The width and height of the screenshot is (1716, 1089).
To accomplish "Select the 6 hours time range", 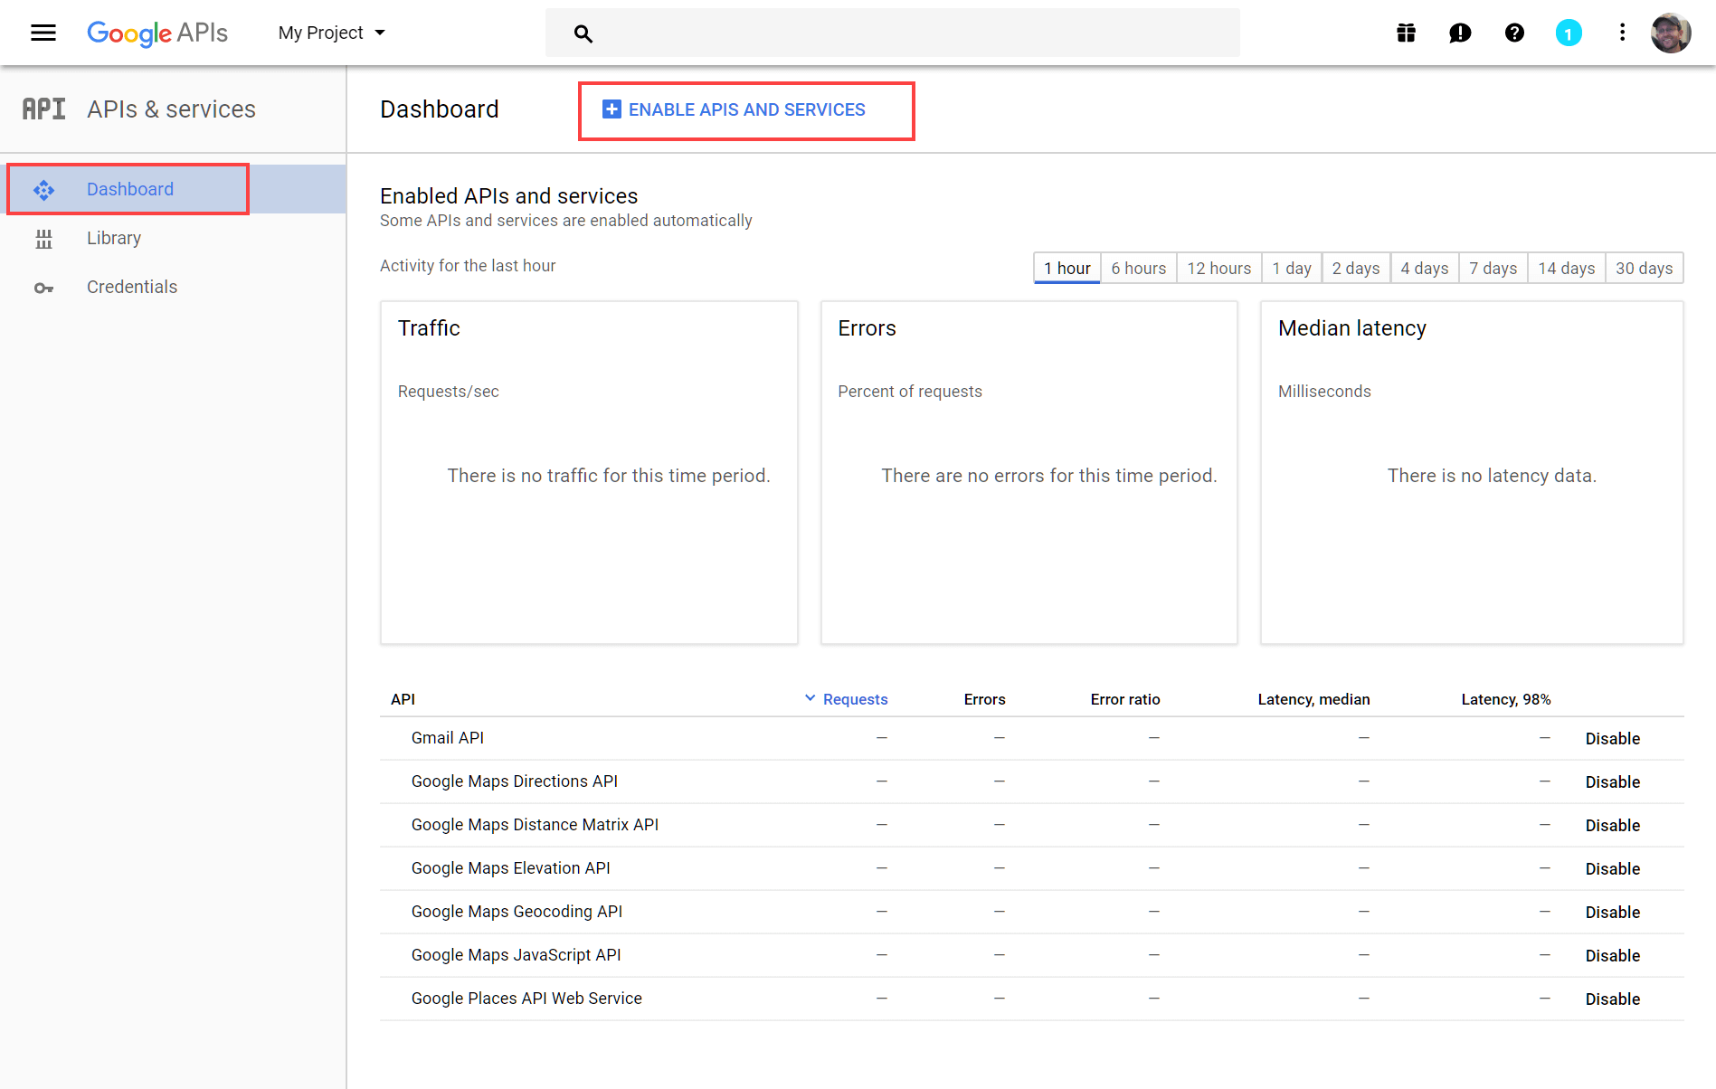I will pos(1138,269).
